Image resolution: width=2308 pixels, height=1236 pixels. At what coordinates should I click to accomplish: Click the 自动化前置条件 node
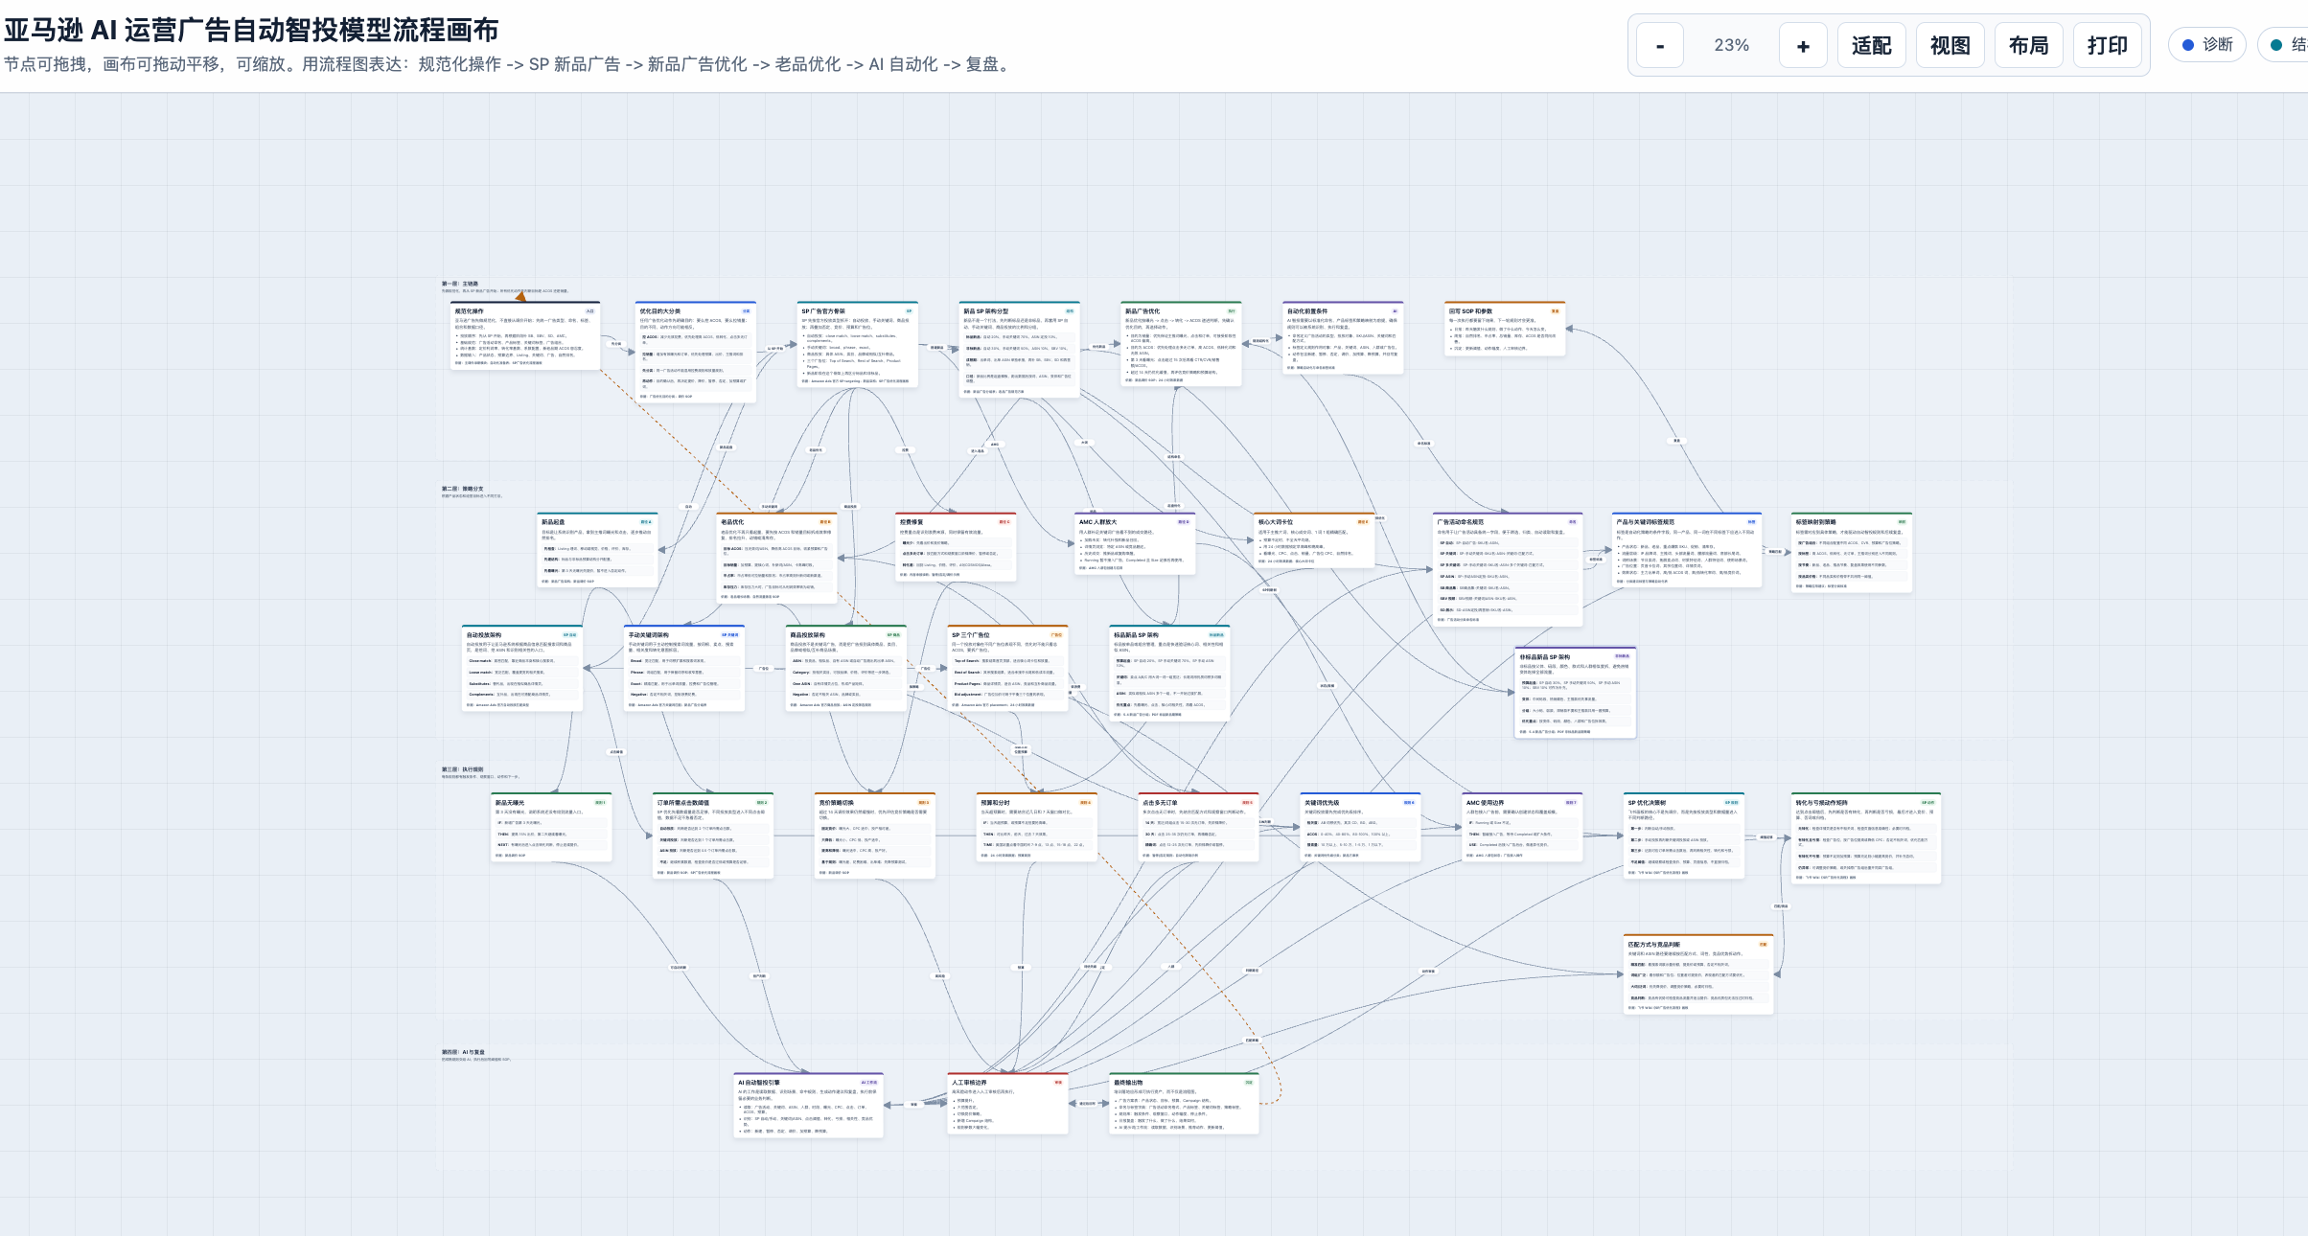click(1343, 338)
